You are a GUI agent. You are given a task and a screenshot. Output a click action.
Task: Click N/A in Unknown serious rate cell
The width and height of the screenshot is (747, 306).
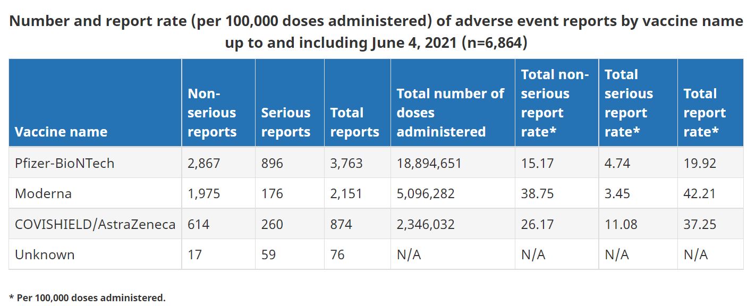point(617,254)
